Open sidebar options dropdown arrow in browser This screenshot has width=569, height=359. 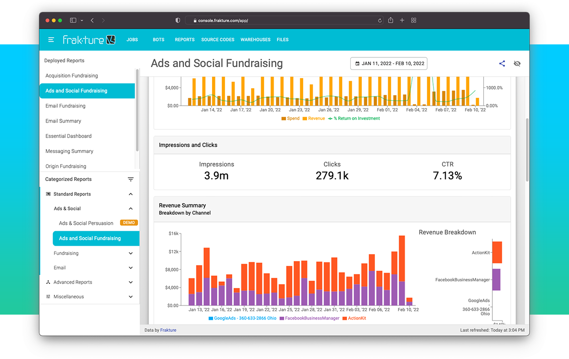82,20
